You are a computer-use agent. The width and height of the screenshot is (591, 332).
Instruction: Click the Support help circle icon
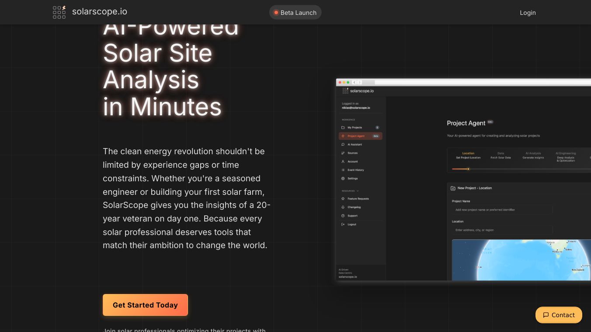(343, 216)
